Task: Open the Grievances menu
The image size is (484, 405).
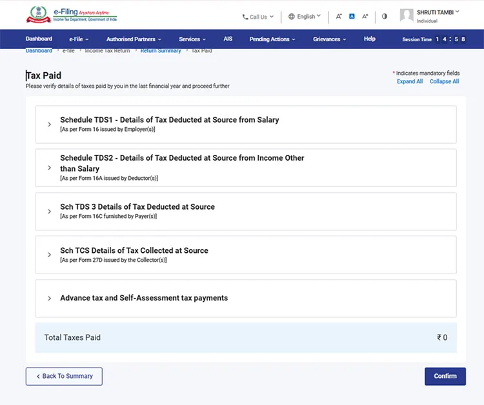Action: click(x=329, y=39)
